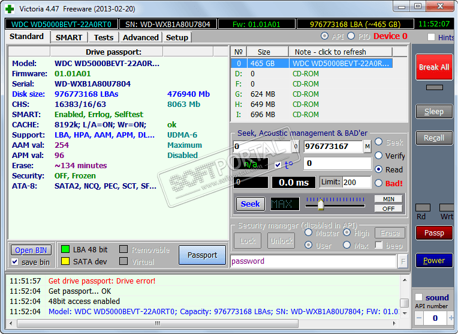The width and height of the screenshot is (458, 334).
Task: Click the yellow SATA dev indicator
Action: (x=65, y=261)
